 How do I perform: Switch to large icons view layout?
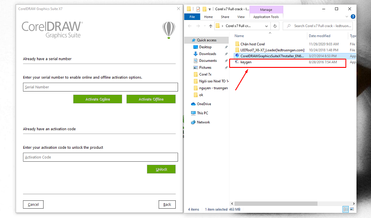(x=352, y=209)
